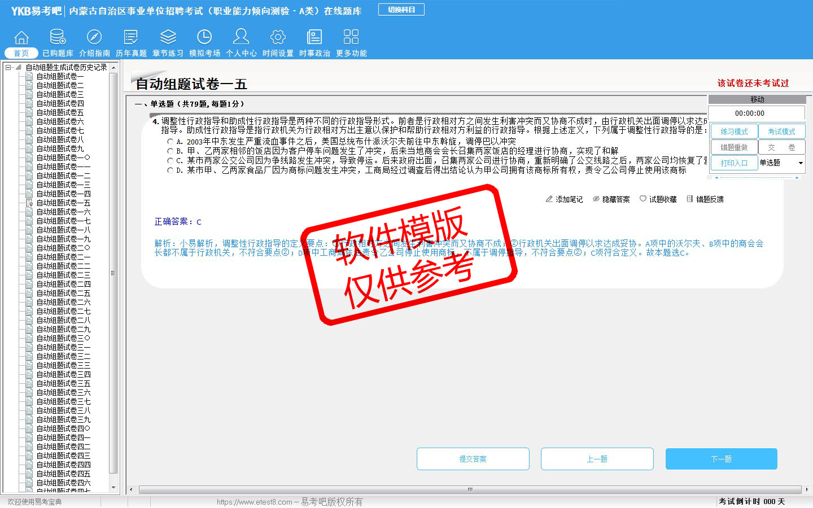Image resolution: width=813 pixels, height=508 pixels.
Task: Choose answer option C radio button
Action: pyautogui.click(x=171, y=161)
